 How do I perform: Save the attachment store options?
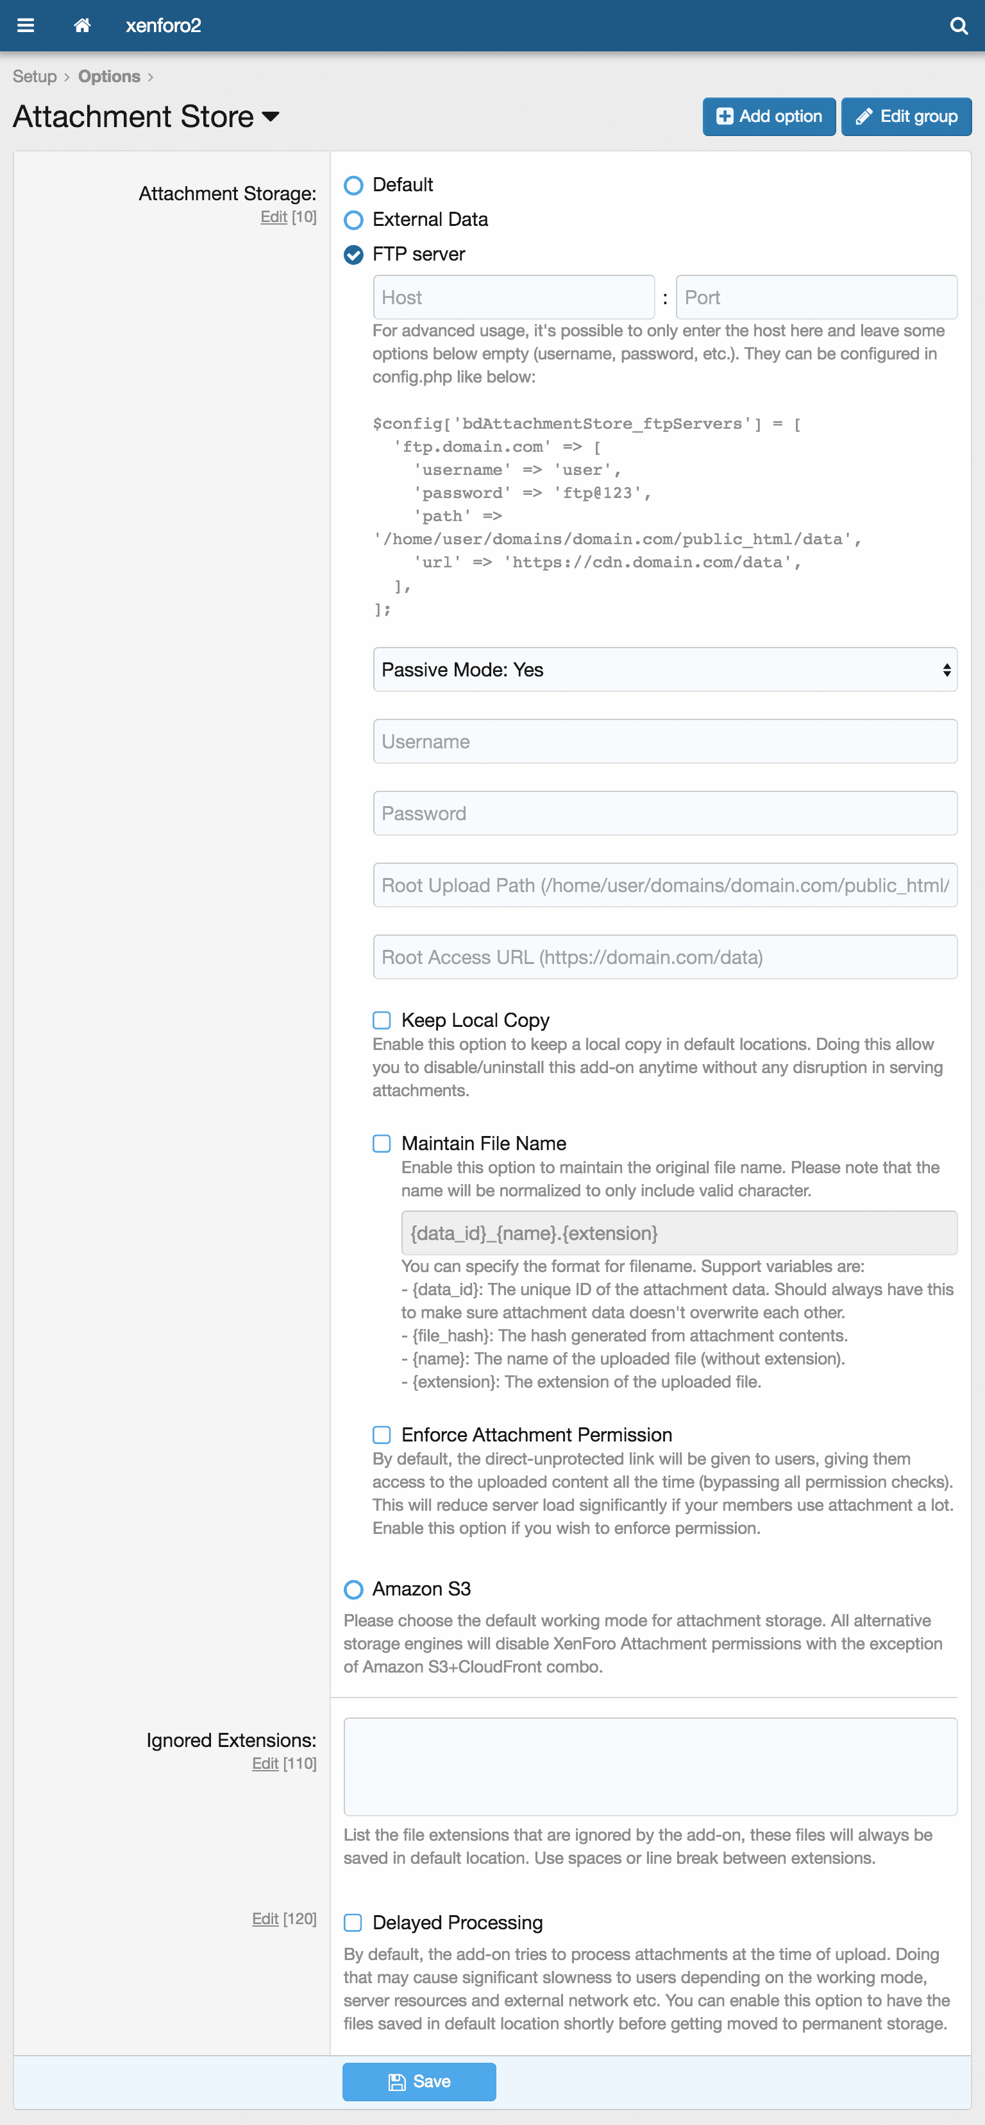click(x=419, y=2081)
